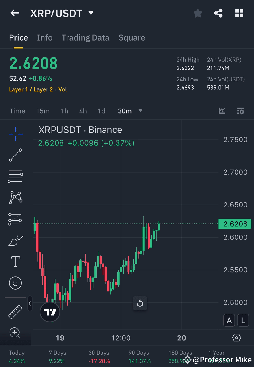The height and width of the screenshot is (367, 254).
Task: Select the trend line drawing tool
Action: click(15, 155)
